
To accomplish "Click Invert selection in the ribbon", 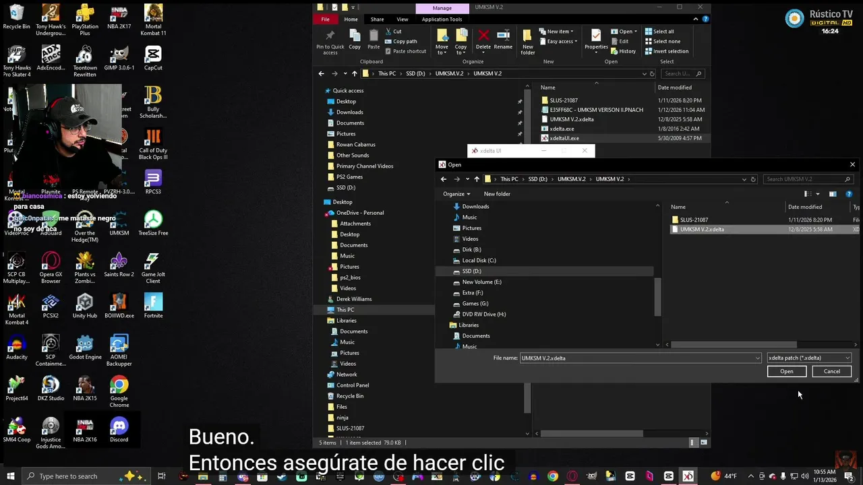I will [666, 51].
